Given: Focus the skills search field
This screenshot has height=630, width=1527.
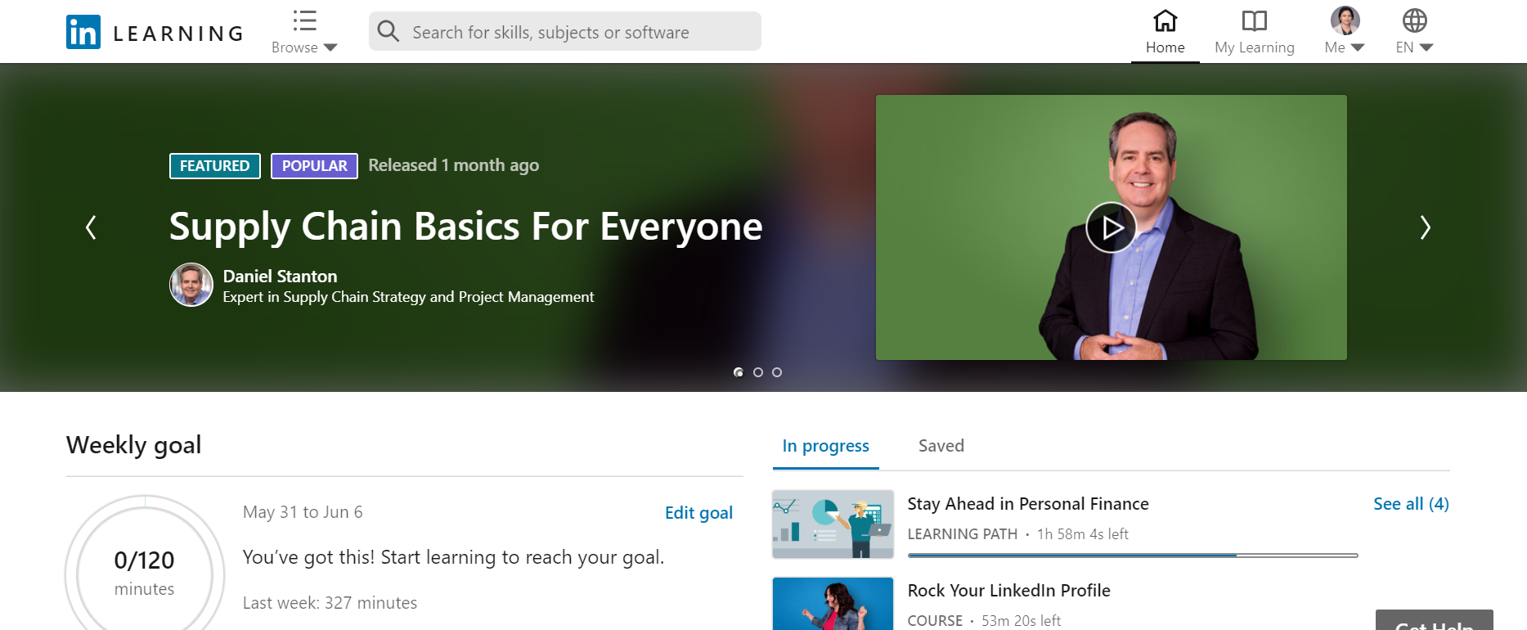Looking at the screenshot, I should pos(564,31).
